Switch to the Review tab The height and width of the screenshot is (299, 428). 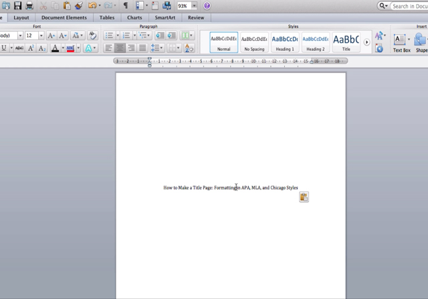[196, 18]
